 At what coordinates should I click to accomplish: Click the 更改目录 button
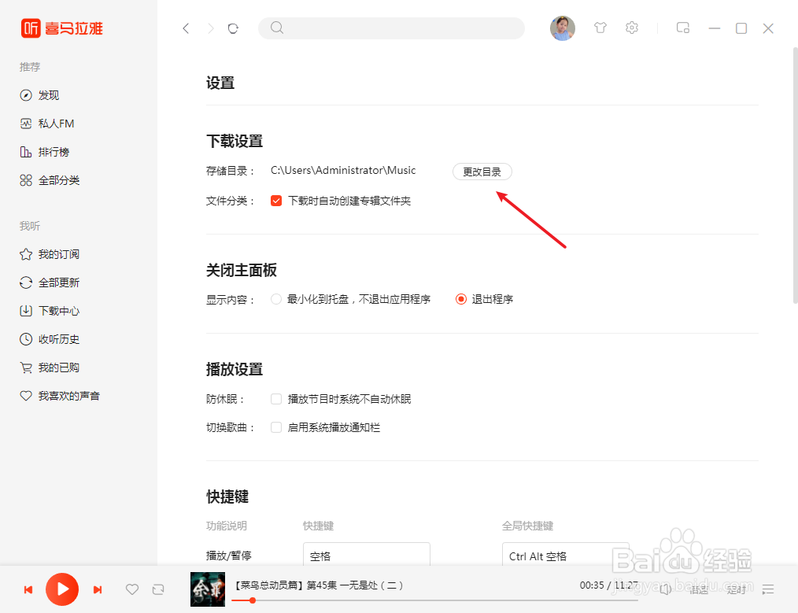pos(482,171)
